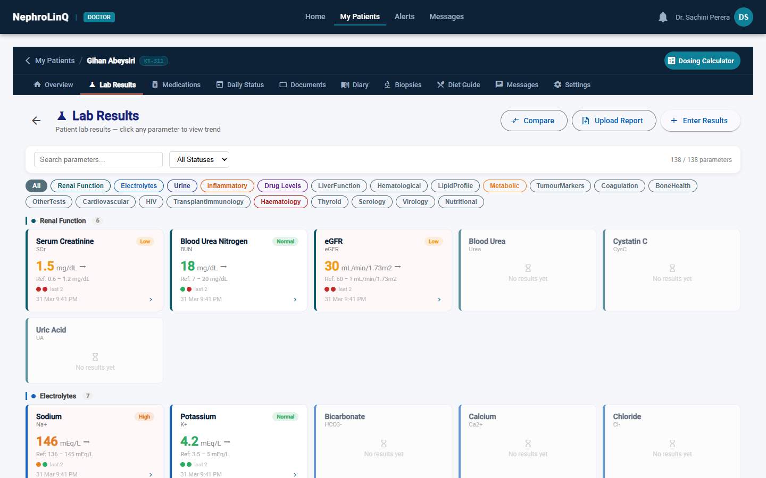The height and width of the screenshot is (478, 766).
Task: Open the Biopsies section
Action: pyautogui.click(x=403, y=85)
